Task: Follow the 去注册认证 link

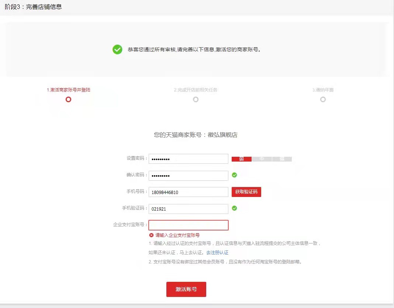Action: click(217, 252)
